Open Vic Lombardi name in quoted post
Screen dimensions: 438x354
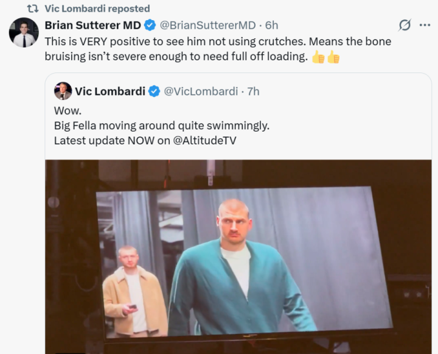point(110,91)
